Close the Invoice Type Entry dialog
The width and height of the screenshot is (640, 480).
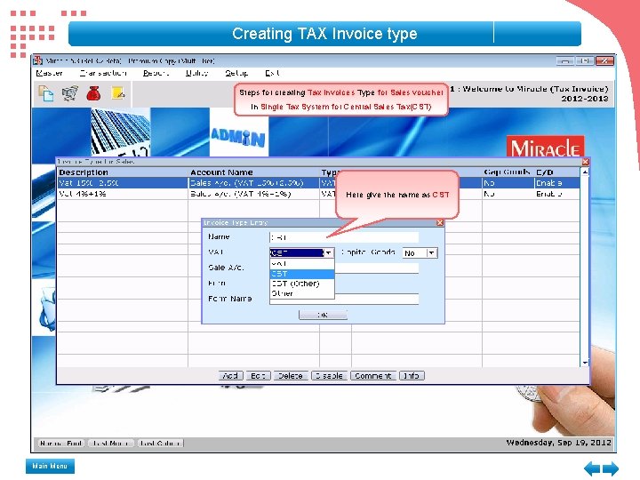pos(440,222)
